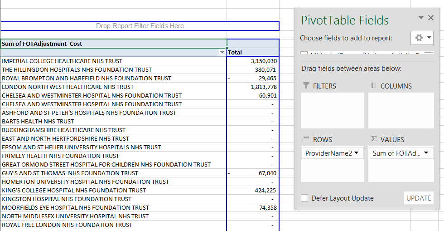Select the Sum of FOTAdjustment_Cost cell

tap(114, 44)
